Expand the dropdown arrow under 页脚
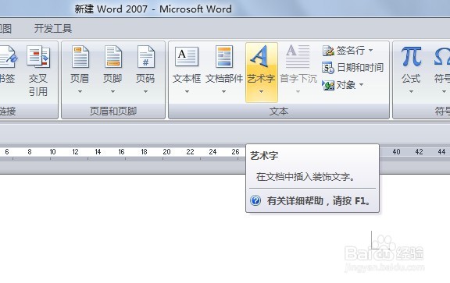Image resolution: width=450 pixels, height=283 pixels. (x=112, y=92)
